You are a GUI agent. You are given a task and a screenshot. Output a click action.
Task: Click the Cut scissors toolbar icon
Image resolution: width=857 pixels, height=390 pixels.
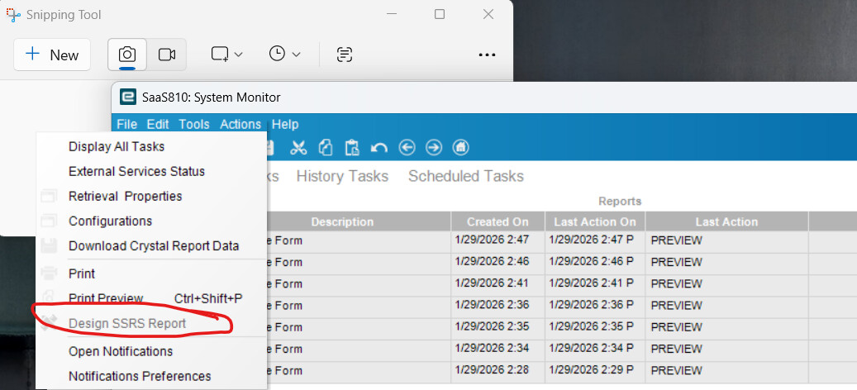[298, 148]
